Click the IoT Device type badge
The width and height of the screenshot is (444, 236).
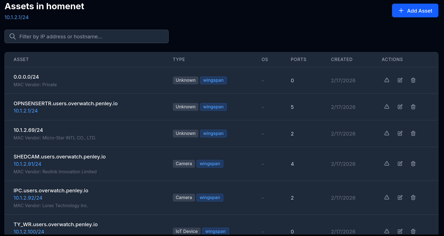pyautogui.click(x=187, y=231)
